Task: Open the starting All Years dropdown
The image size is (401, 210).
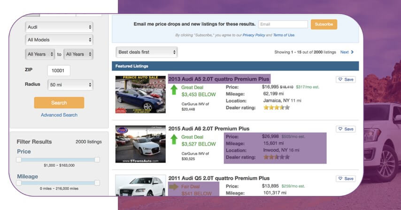Action: point(40,54)
